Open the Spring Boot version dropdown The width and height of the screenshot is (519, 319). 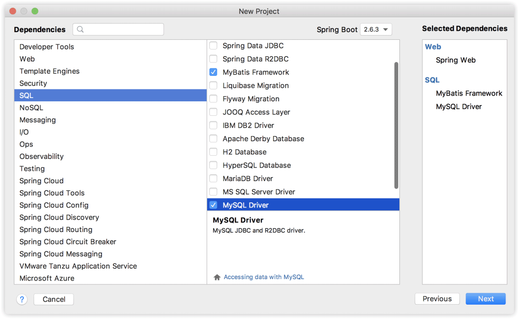376,30
